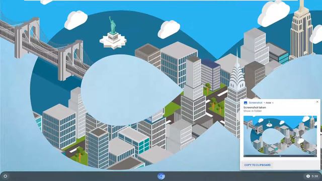
Task: Click the notification count badge in status tray
Action: 308,176
